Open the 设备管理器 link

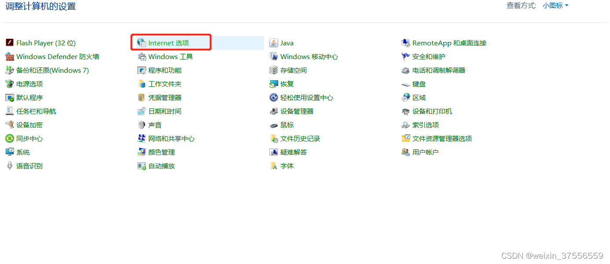(297, 111)
